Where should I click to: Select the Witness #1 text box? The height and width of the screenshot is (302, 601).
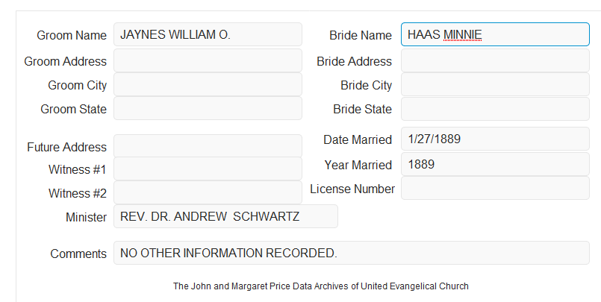pyautogui.click(x=208, y=169)
